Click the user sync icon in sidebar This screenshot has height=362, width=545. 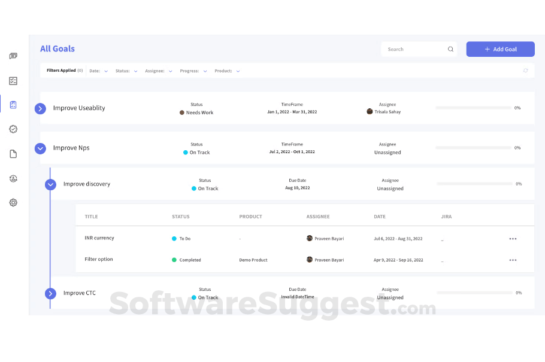[13, 178]
